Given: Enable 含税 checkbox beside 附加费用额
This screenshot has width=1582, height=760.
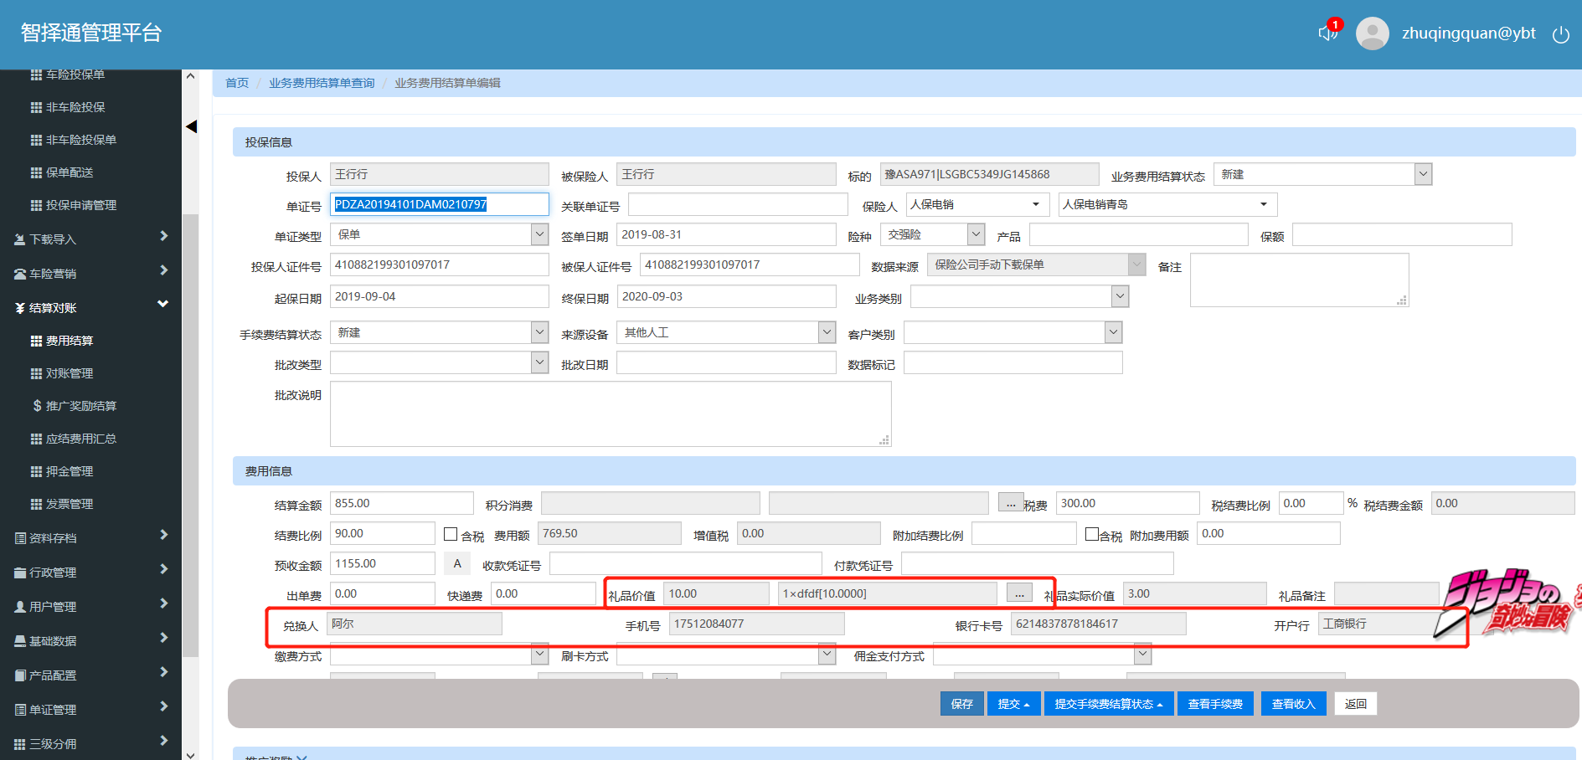Looking at the screenshot, I should point(1091,534).
